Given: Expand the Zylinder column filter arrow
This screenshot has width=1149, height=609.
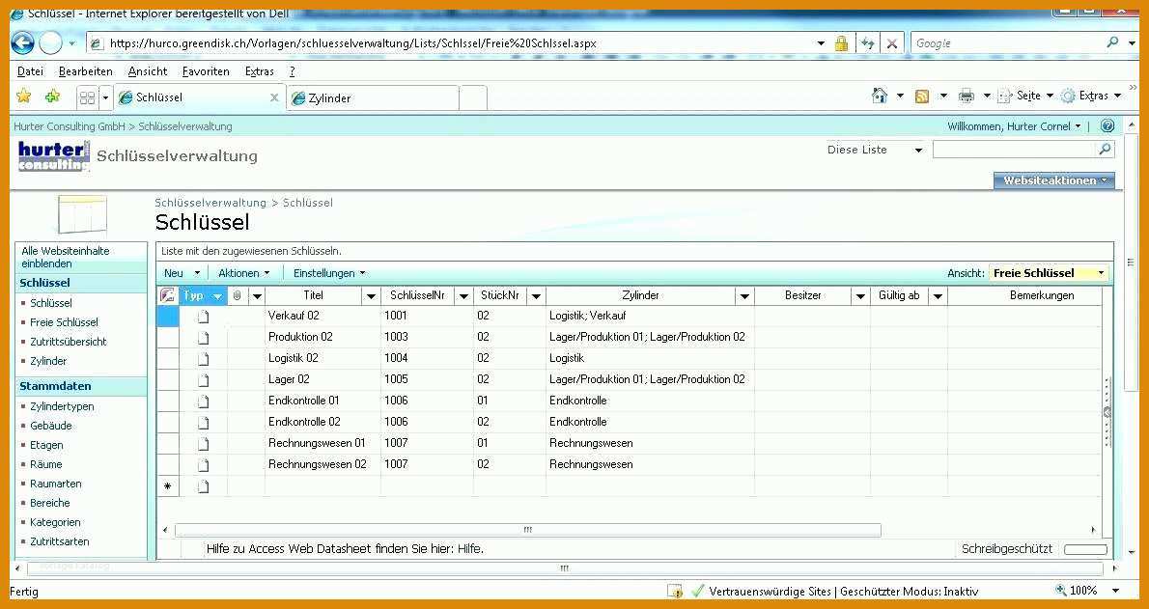Looking at the screenshot, I should 744,296.
